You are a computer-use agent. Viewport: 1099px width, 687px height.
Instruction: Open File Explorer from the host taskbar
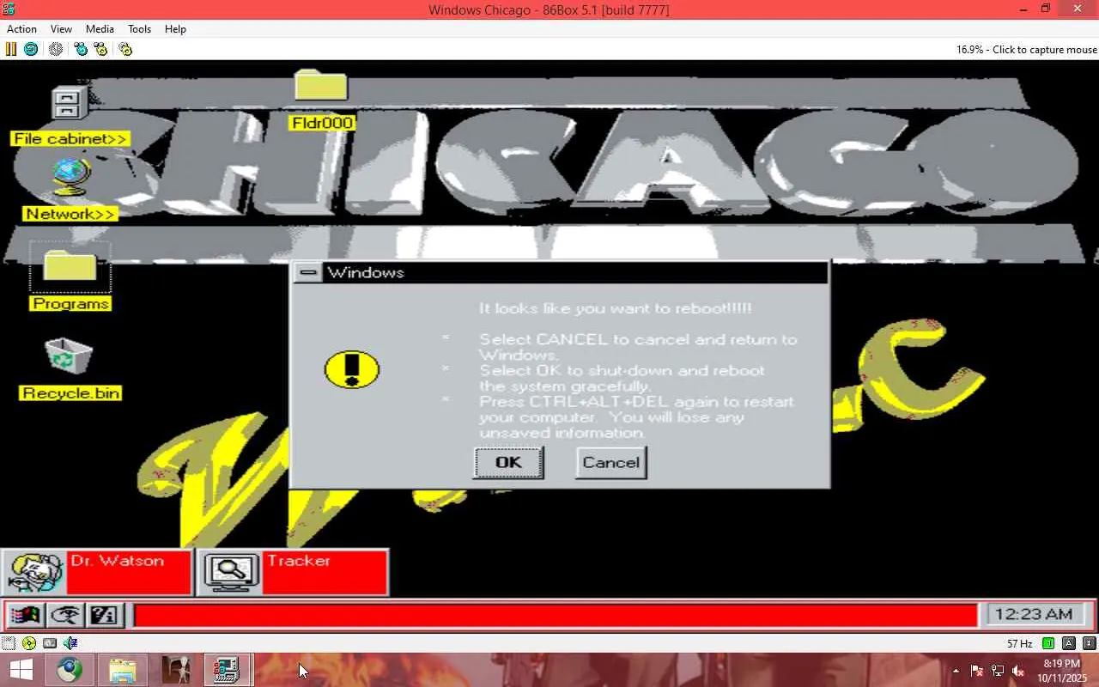tap(123, 670)
